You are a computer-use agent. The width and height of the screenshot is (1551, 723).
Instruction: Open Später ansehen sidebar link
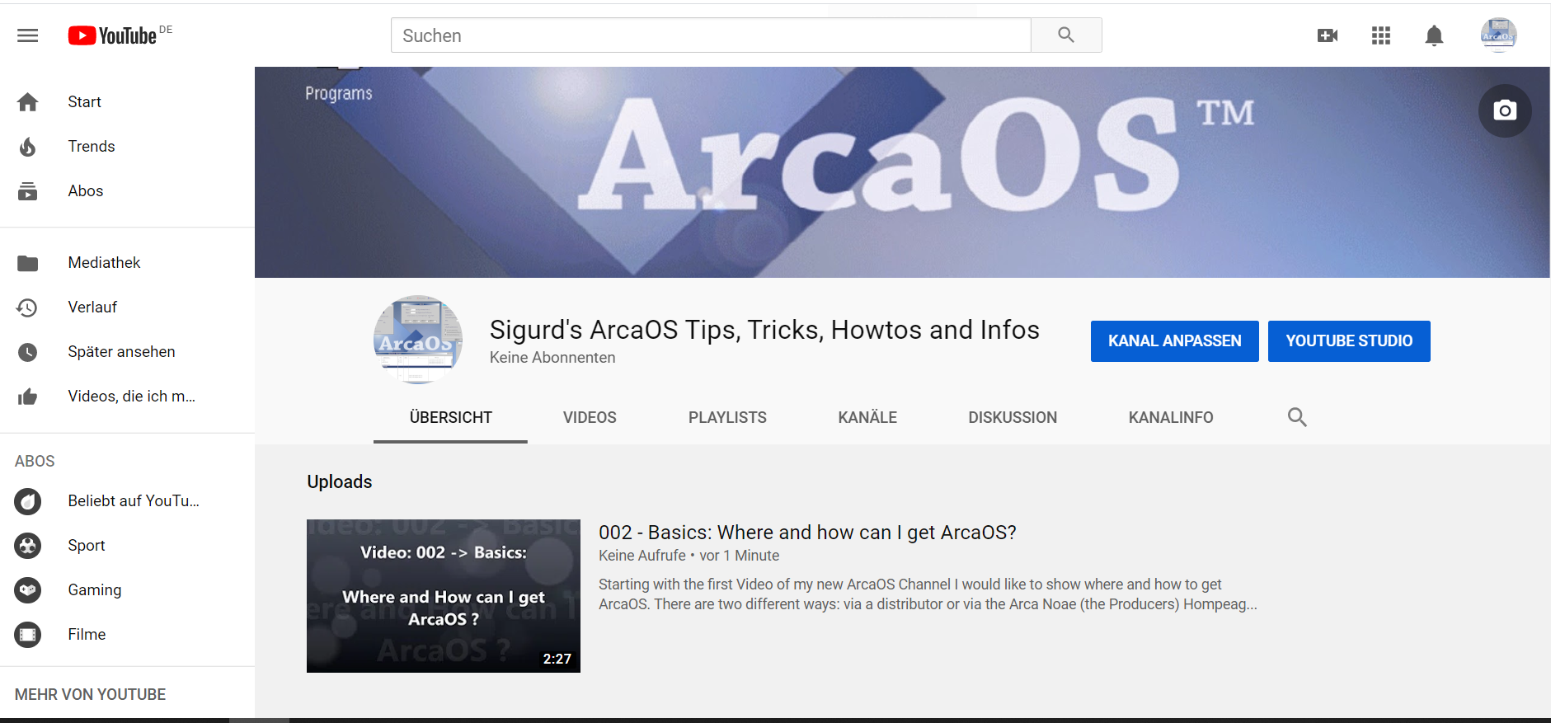pos(121,352)
